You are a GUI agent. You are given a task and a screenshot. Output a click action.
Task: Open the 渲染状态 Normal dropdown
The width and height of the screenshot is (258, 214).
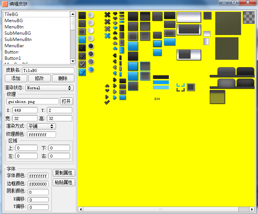pos(49,88)
